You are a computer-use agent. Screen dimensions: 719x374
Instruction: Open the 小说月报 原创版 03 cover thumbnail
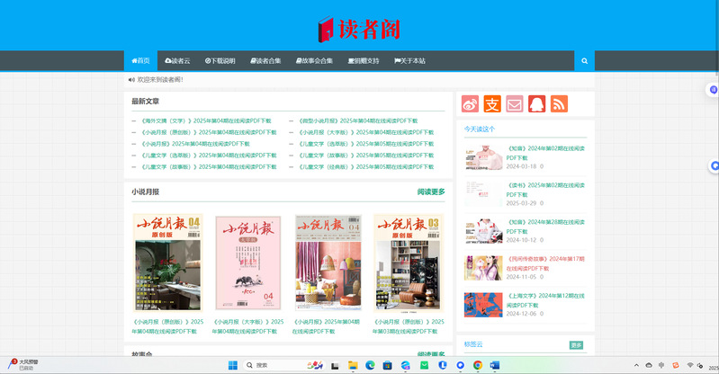[x=409, y=263]
